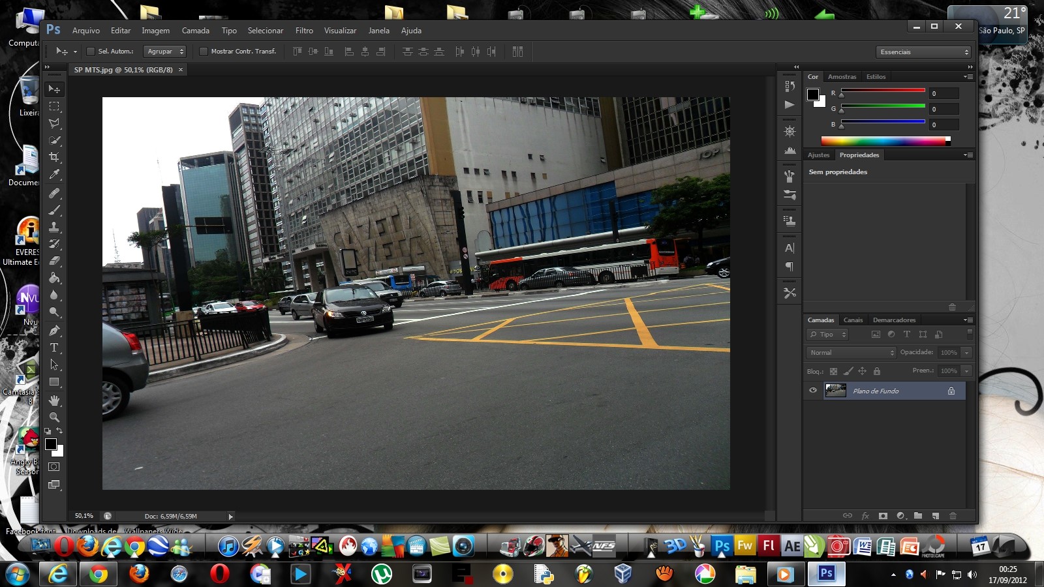The height and width of the screenshot is (587, 1044).
Task: Click the delete layer trash icon
Action: [x=953, y=516]
